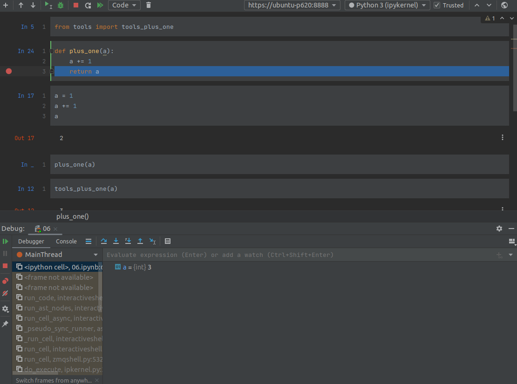Click the Debug Cell bug icon

[x=61, y=5]
